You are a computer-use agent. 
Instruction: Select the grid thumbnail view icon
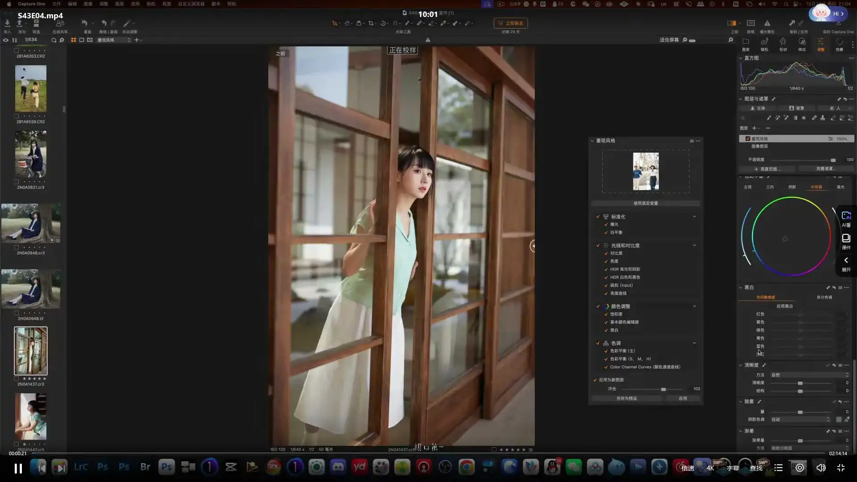point(74,40)
